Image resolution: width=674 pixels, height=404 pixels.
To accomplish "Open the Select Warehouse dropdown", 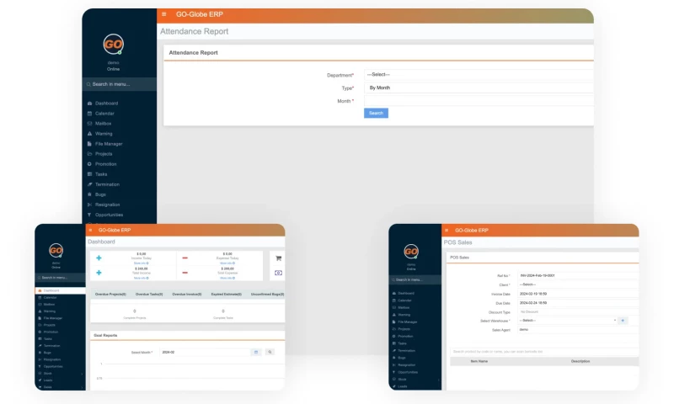I will 566,320.
